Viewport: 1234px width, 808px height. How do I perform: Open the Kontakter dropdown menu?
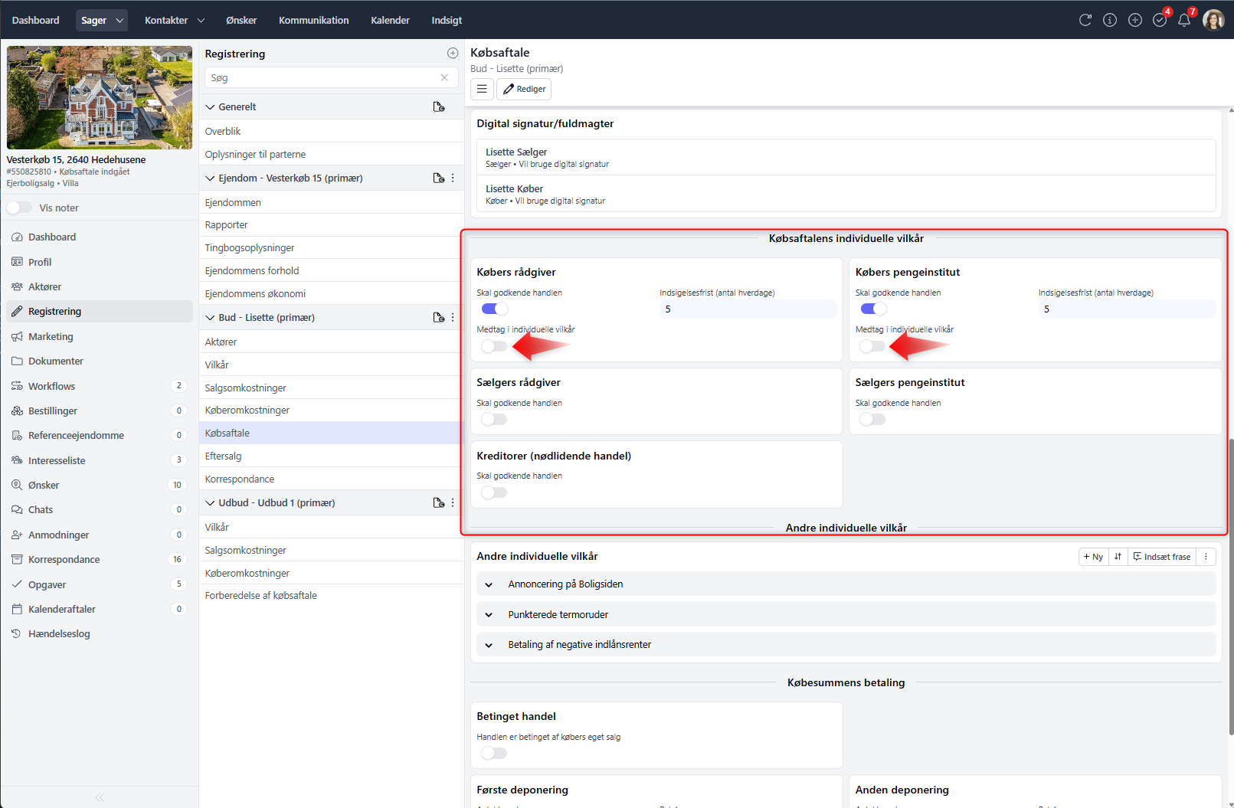175,21
